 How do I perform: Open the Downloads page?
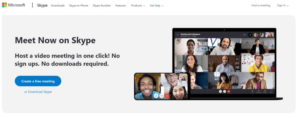58,6
